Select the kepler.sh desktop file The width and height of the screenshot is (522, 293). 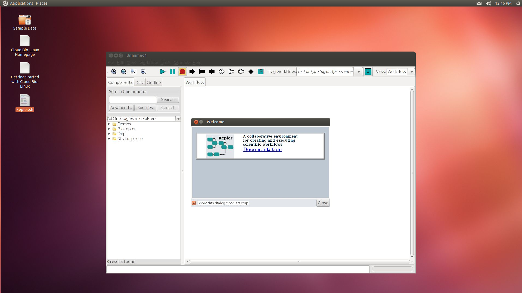point(25,103)
